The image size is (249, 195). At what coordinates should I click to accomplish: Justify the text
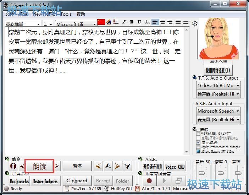coord(178,22)
